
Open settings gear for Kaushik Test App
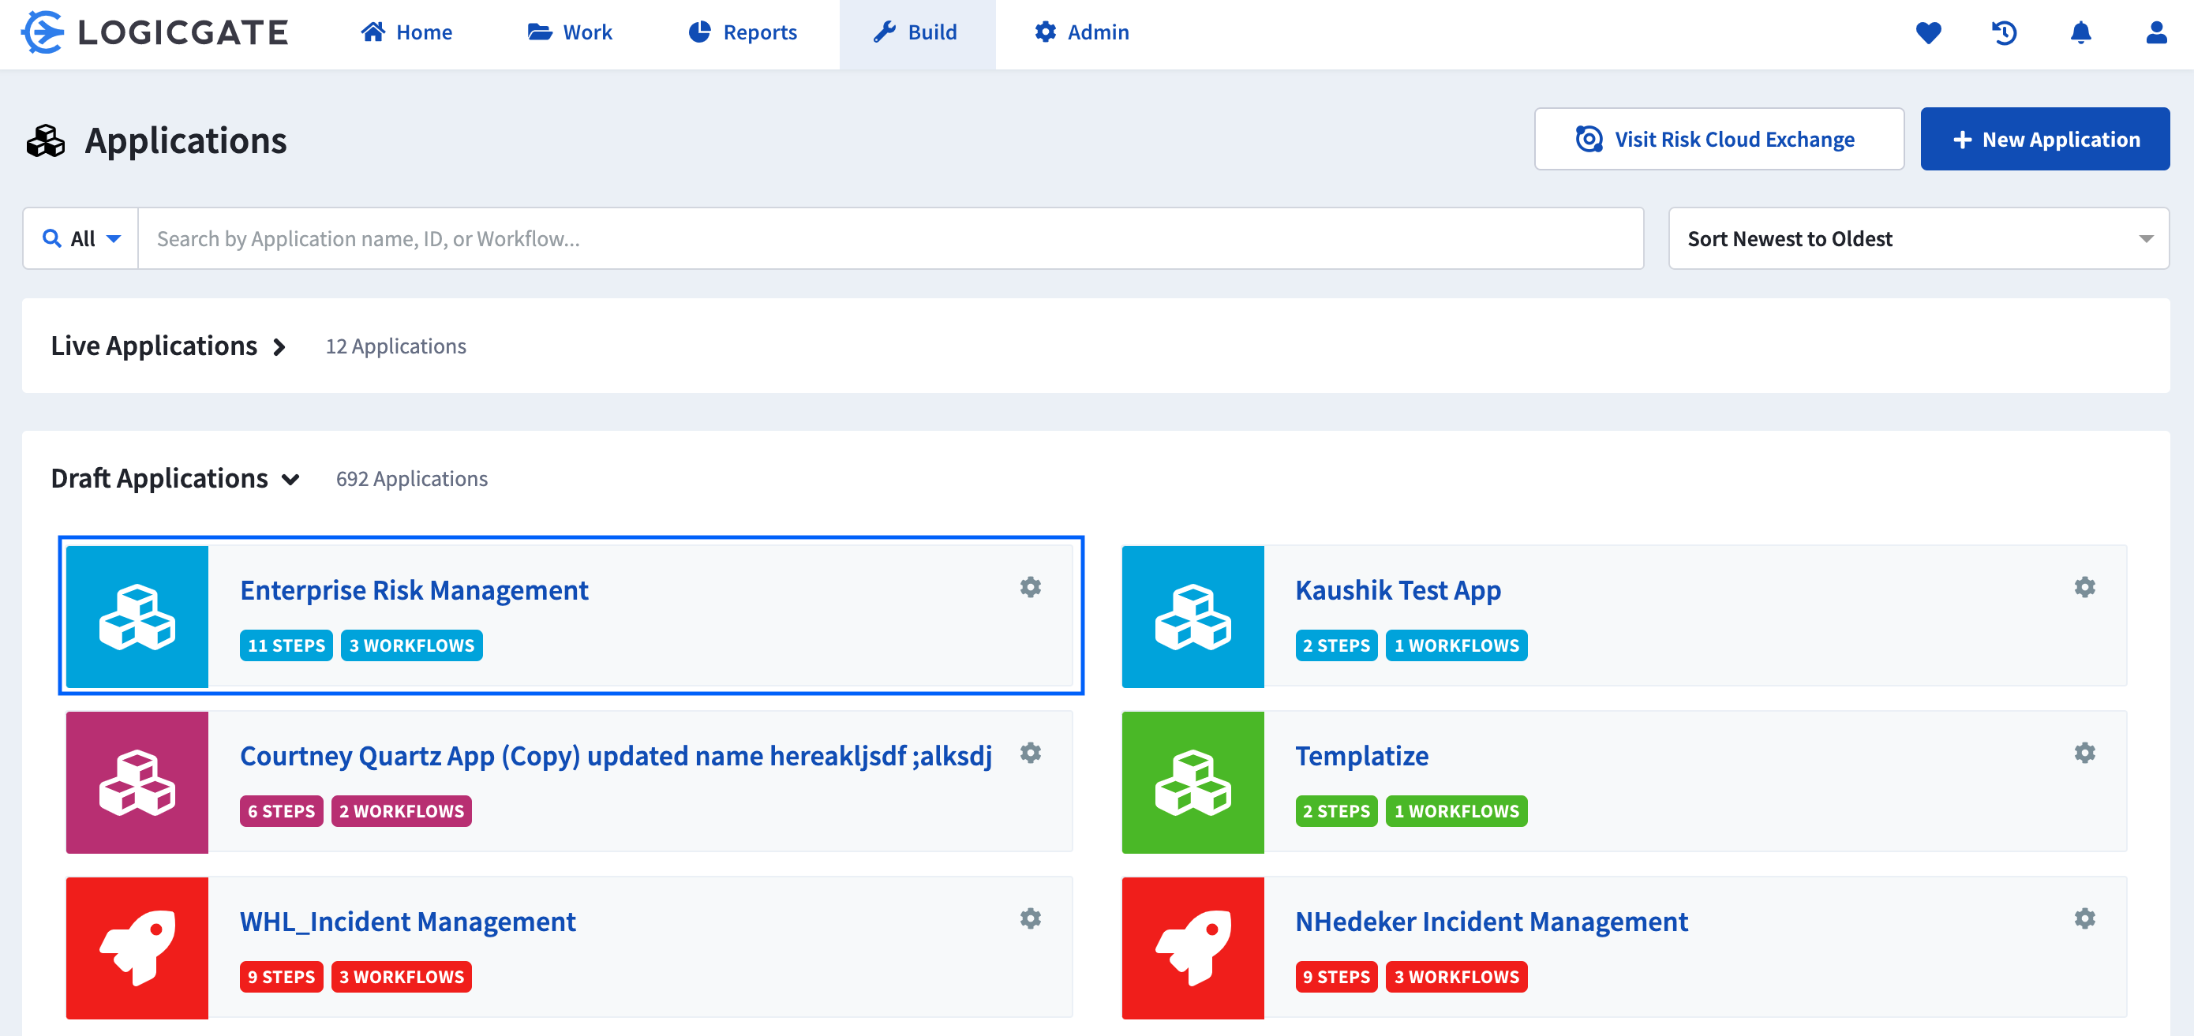(2085, 587)
